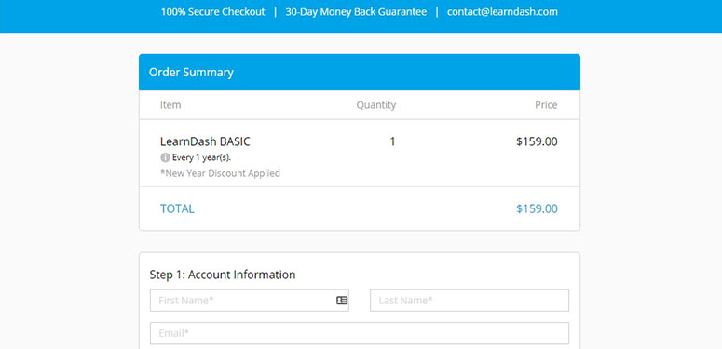The width and height of the screenshot is (722, 349).
Task: Click the Step 1: Account Information heading
Action: [223, 275]
